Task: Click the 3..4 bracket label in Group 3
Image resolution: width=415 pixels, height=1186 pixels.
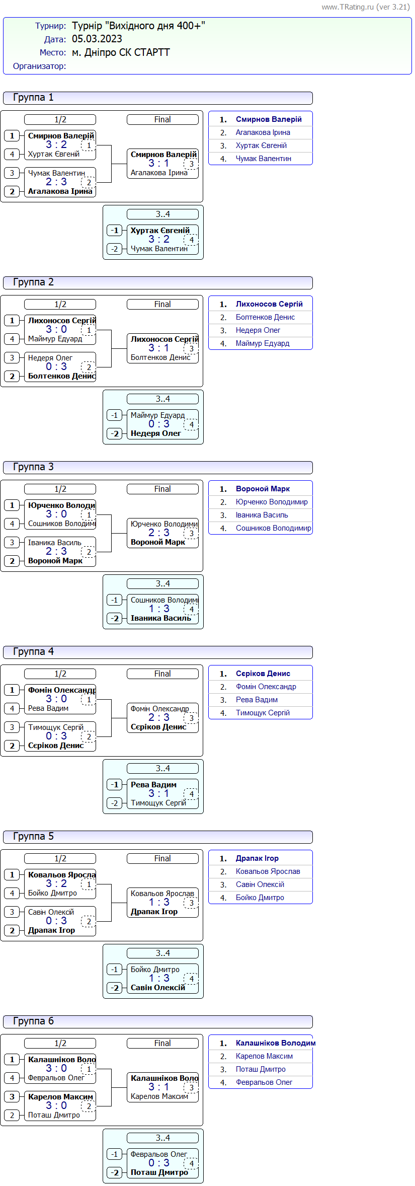Action: pyautogui.click(x=162, y=583)
